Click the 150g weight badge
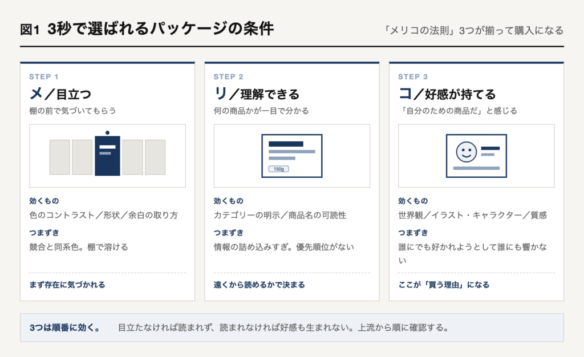 [x=278, y=169]
